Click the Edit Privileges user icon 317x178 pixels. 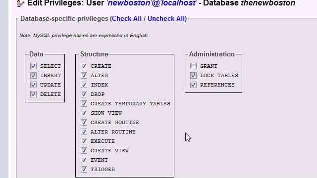pos(20,3)
